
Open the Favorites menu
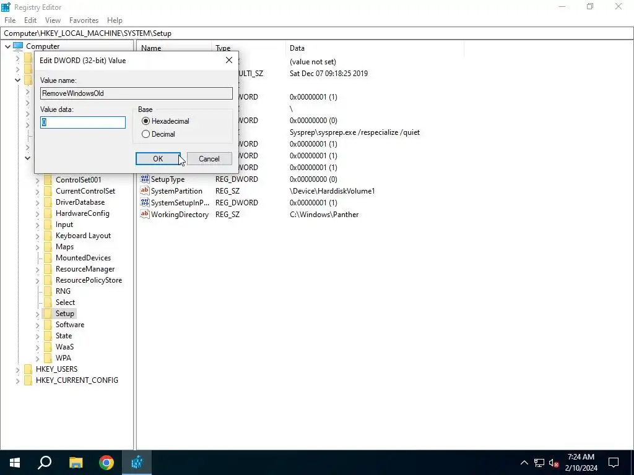84,20
